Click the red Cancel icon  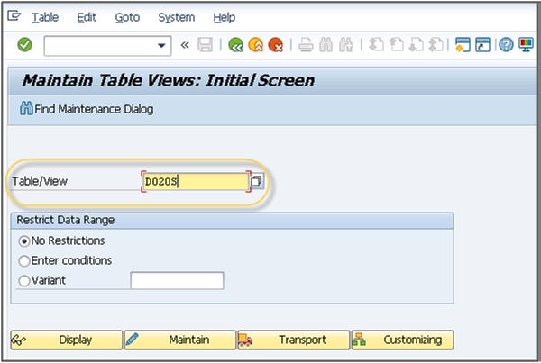click(x=275, y=45)
